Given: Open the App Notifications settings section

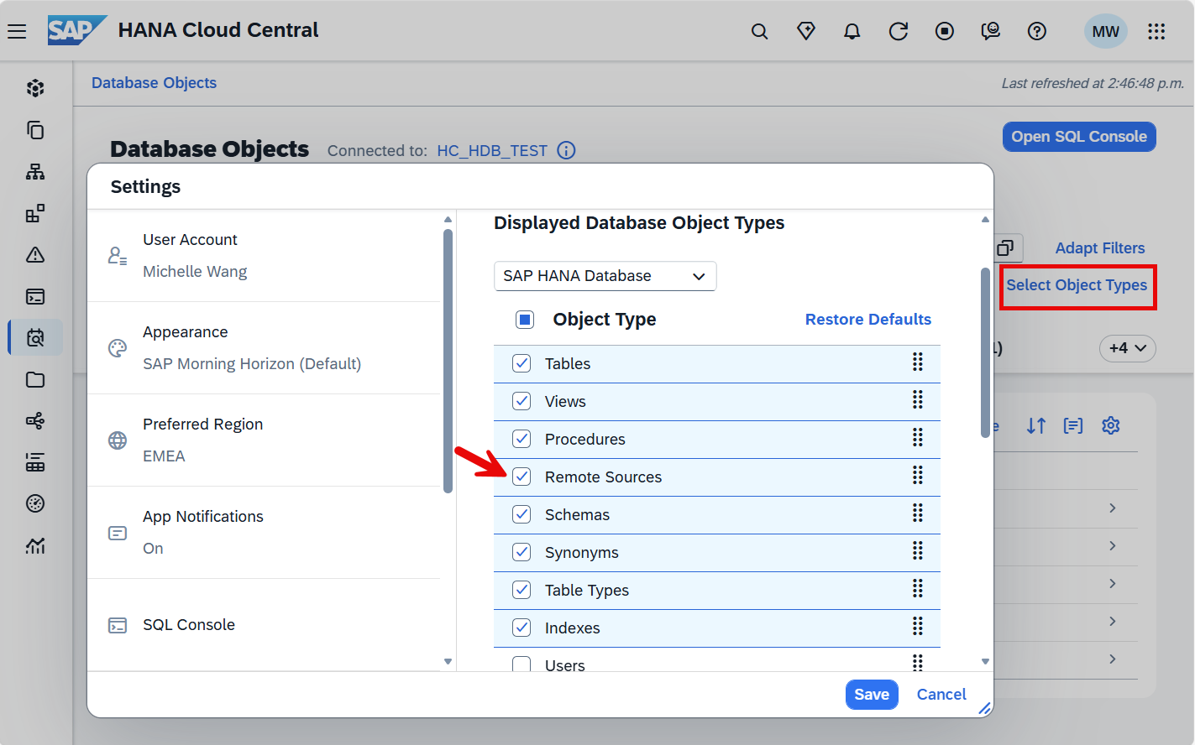Looking at the screenshot, I should 264,533.
